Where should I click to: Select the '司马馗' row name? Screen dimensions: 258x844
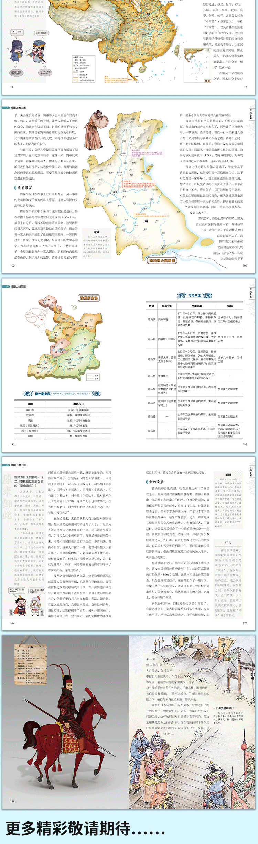152,376
